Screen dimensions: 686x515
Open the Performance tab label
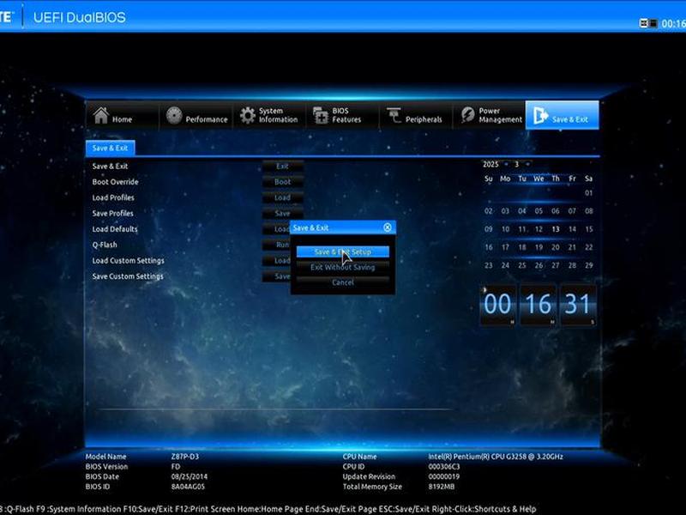[207, 119]
